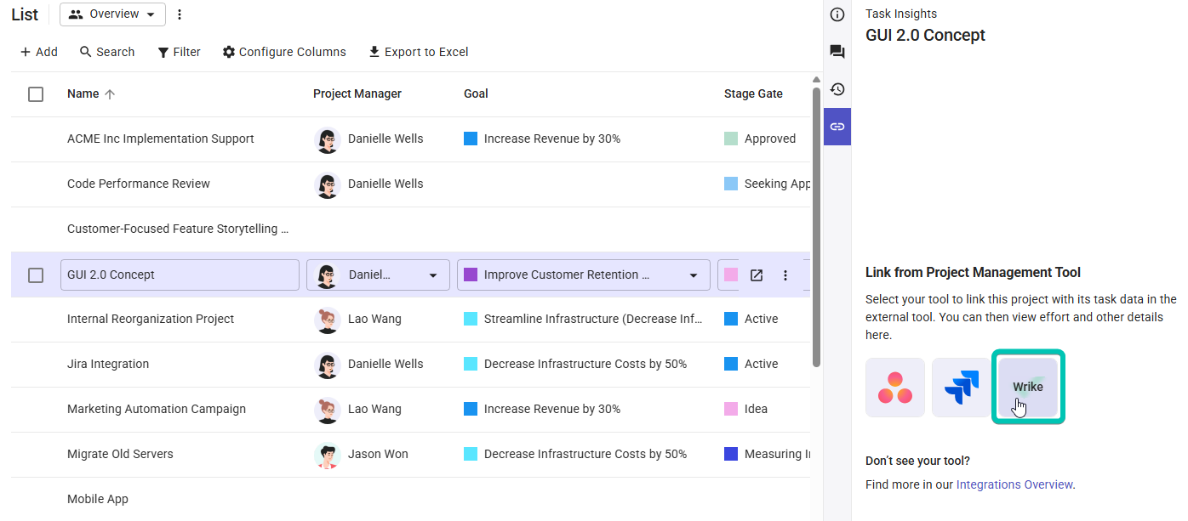Open row actions three-dot menu

click(x=785, y=275)
